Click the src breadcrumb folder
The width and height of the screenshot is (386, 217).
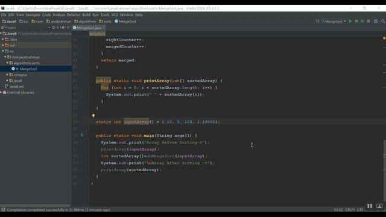click(24, 22)
